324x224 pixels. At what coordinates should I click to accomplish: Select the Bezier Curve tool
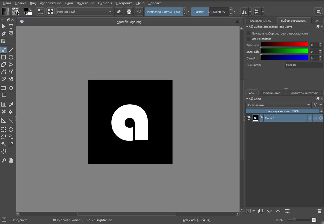pos(4,72)
